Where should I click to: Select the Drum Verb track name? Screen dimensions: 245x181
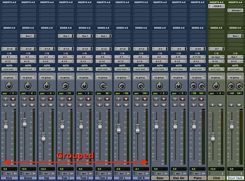(235, 178)
